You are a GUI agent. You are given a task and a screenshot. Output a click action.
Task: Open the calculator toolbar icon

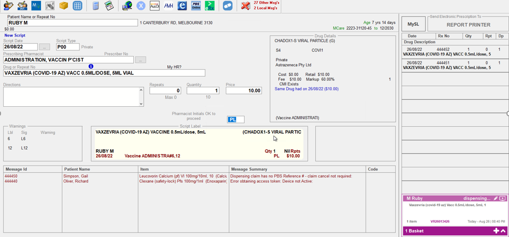click(x=96, y=5)
